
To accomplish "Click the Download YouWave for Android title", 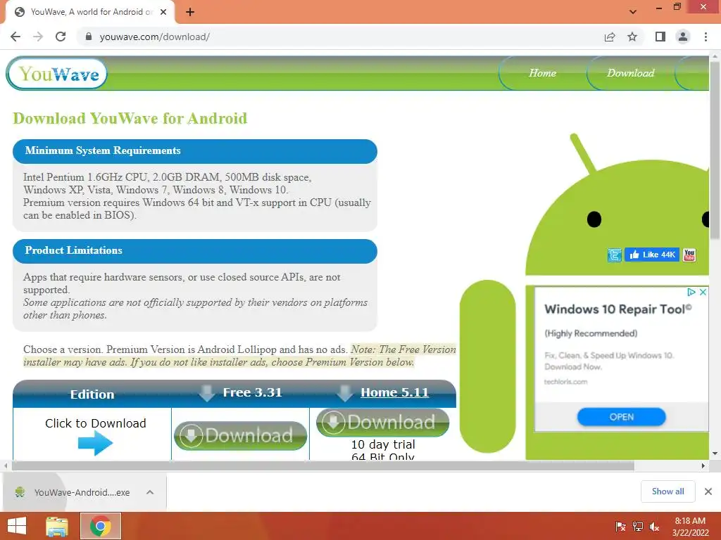I will pos(130,118).
